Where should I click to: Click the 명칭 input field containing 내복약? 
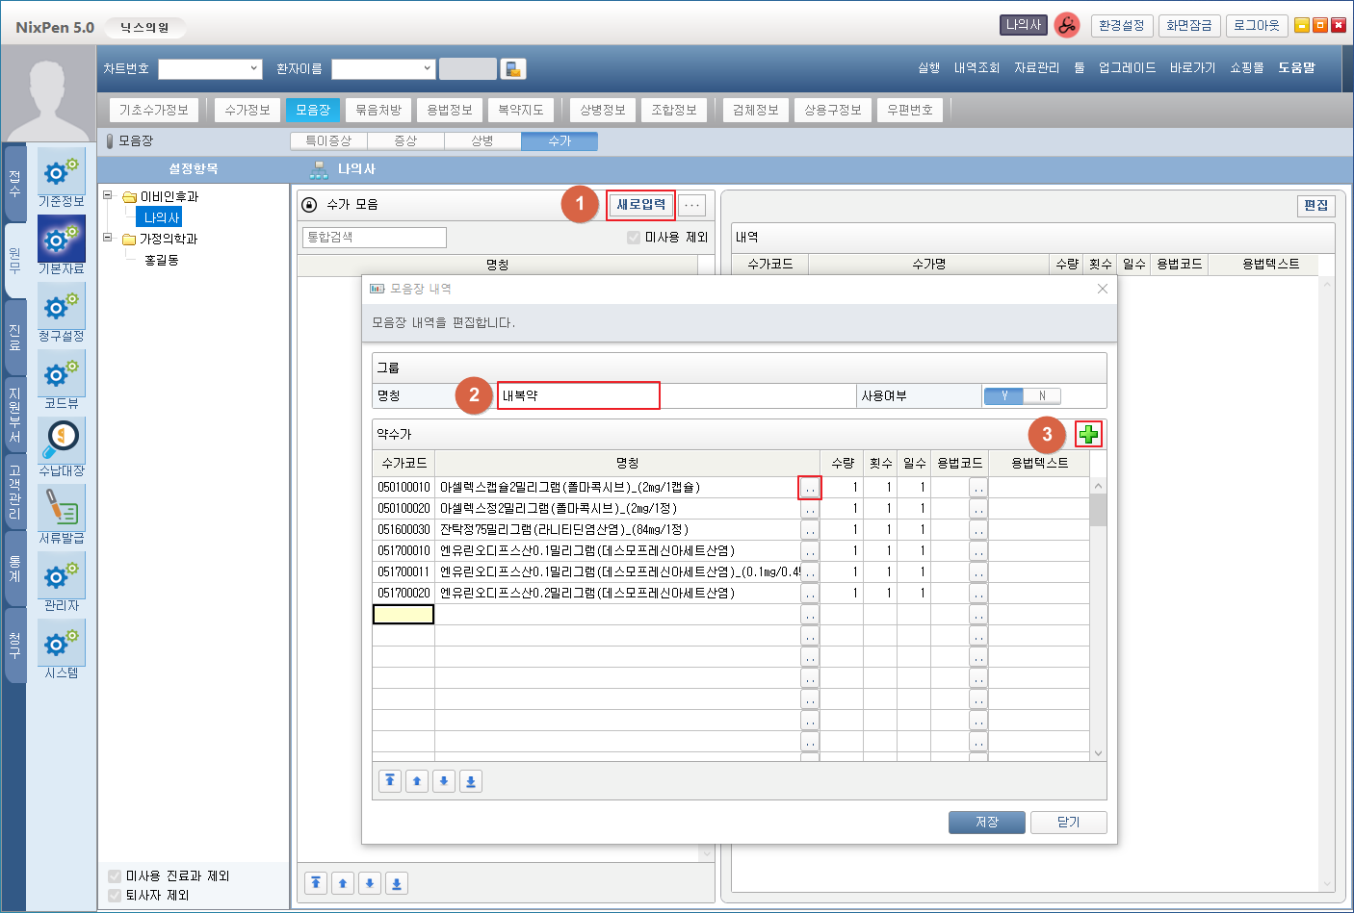click(578, 395)
